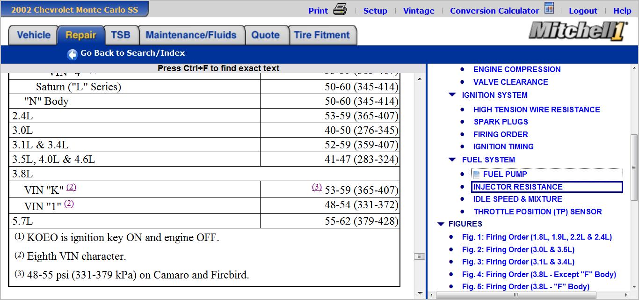Open Fig. 5 Firing Order 3.8L F Body
The image size is (639, 300).
click(526, 286)
